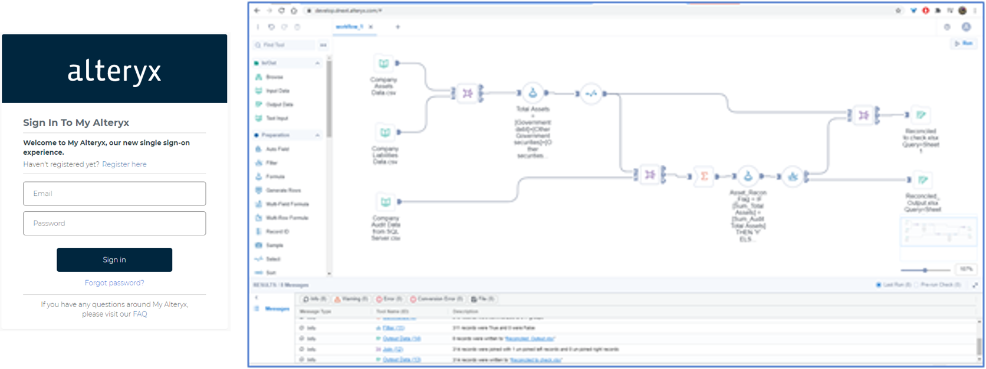986x369 pixels.
Task: Click the Total Assets Formula tool icon
Action: click(533, 93)
